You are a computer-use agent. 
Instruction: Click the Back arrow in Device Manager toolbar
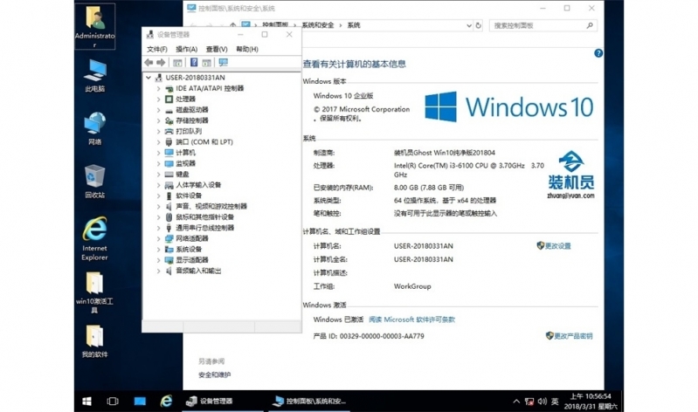149,63
